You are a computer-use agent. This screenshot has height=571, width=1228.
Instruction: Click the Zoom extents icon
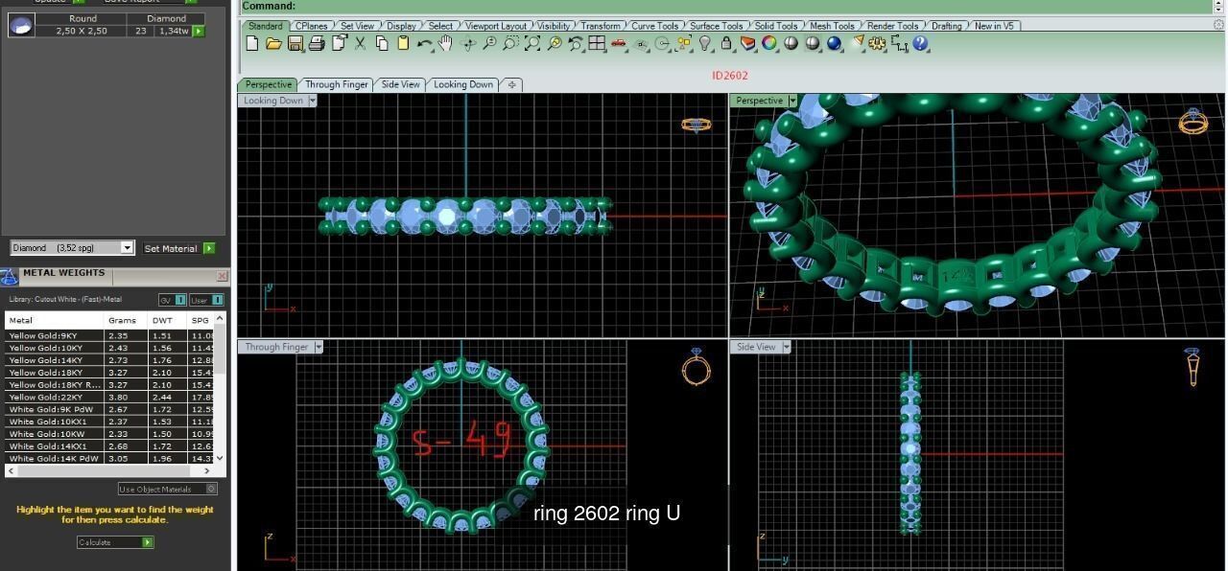(x=532, y=43)
